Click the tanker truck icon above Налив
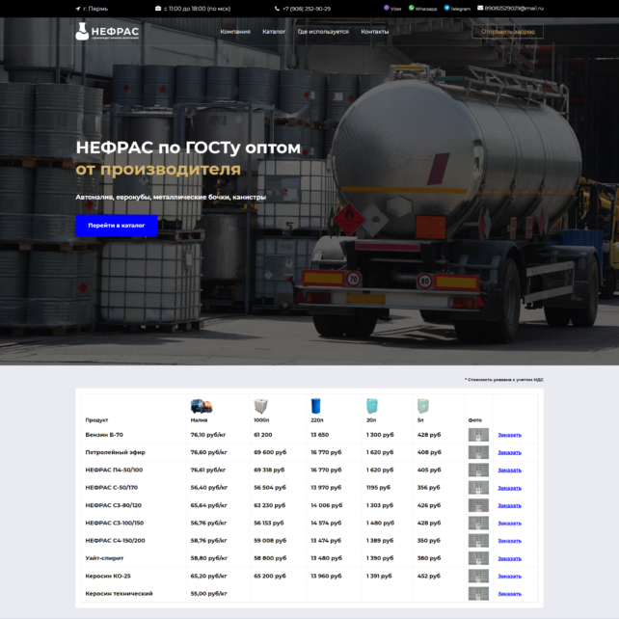 201,406
